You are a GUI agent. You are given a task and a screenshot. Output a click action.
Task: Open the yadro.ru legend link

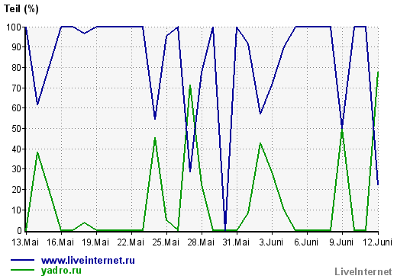pyautogui.click(x=61, y=271)
